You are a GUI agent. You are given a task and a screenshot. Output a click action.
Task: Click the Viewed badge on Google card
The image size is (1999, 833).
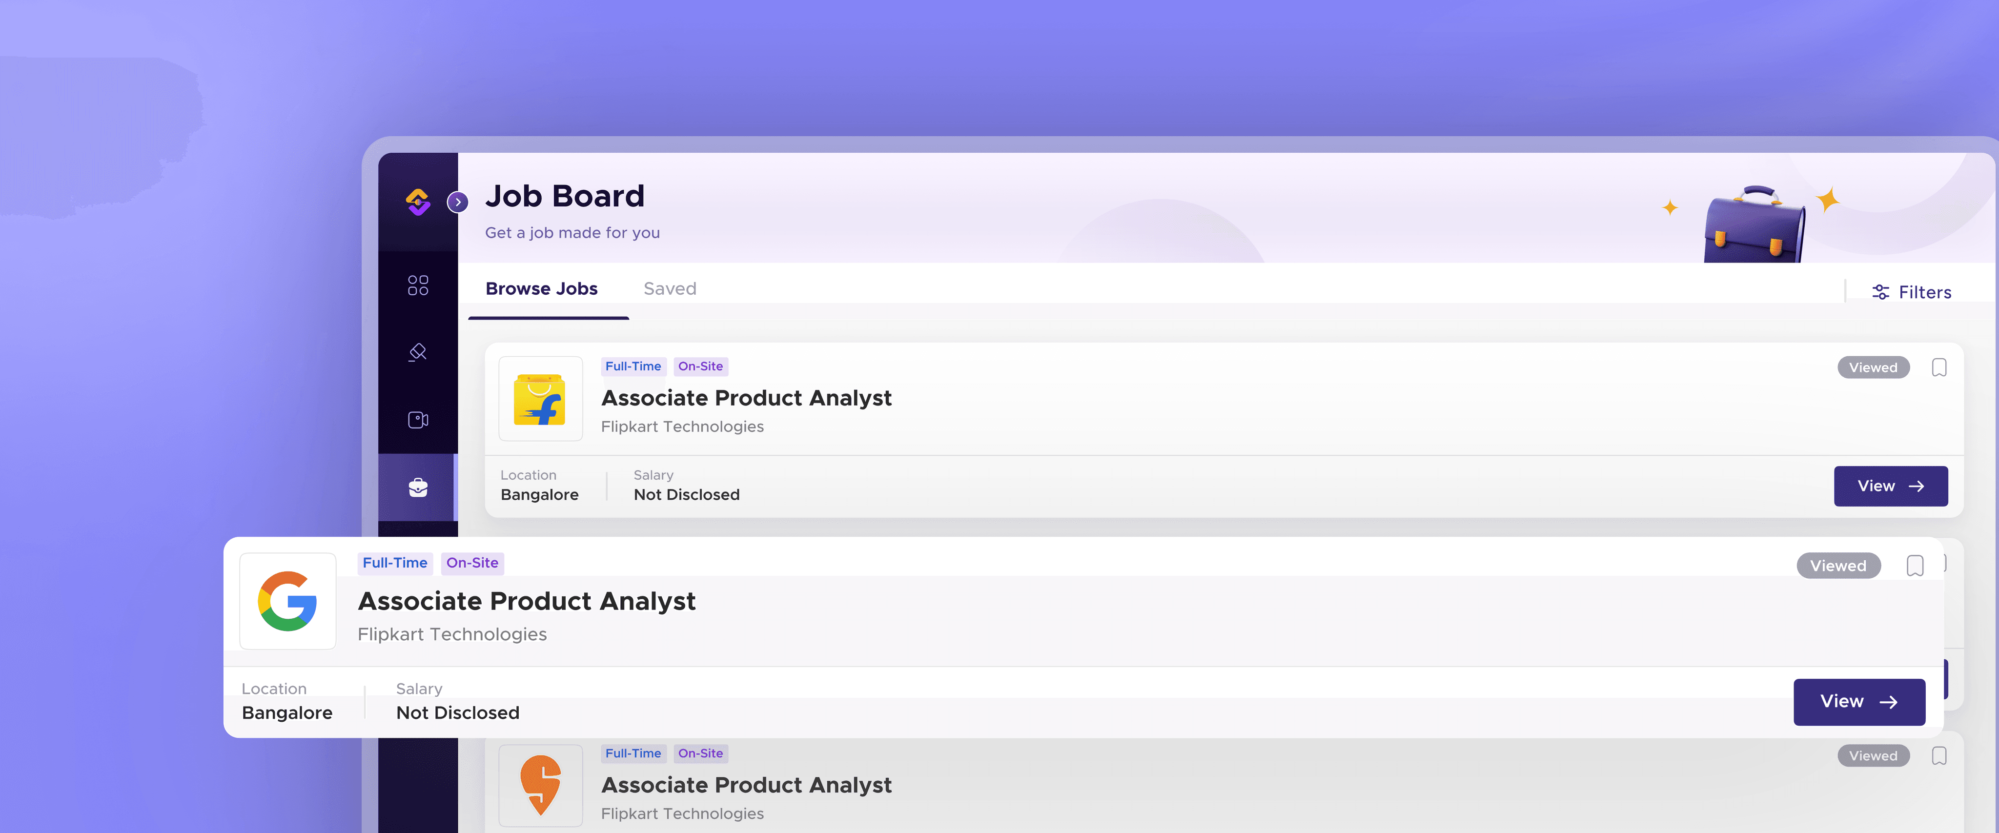coord(1837,566)
